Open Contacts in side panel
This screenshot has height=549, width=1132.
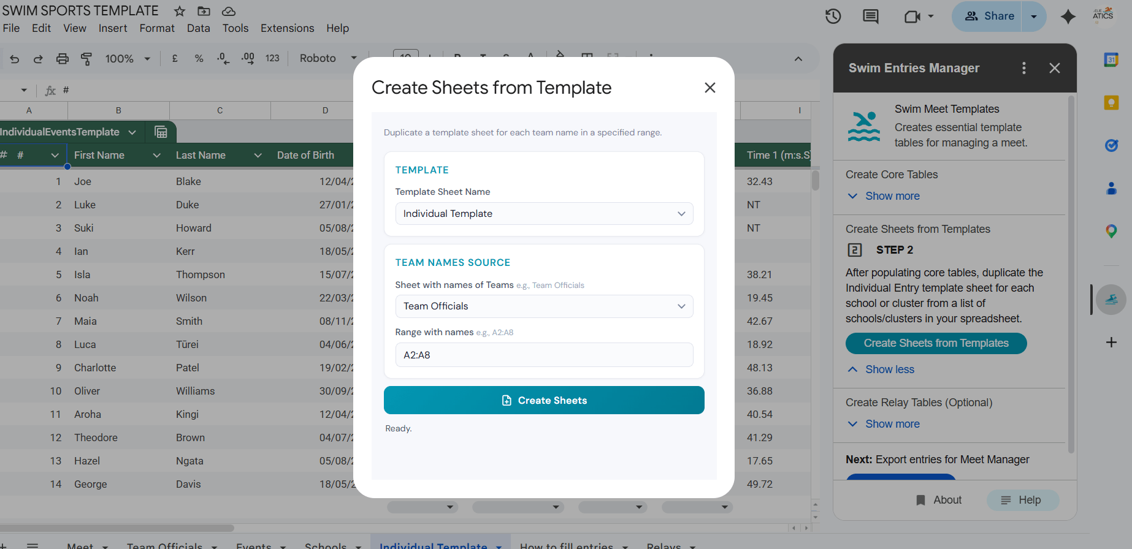point(1111,188)
